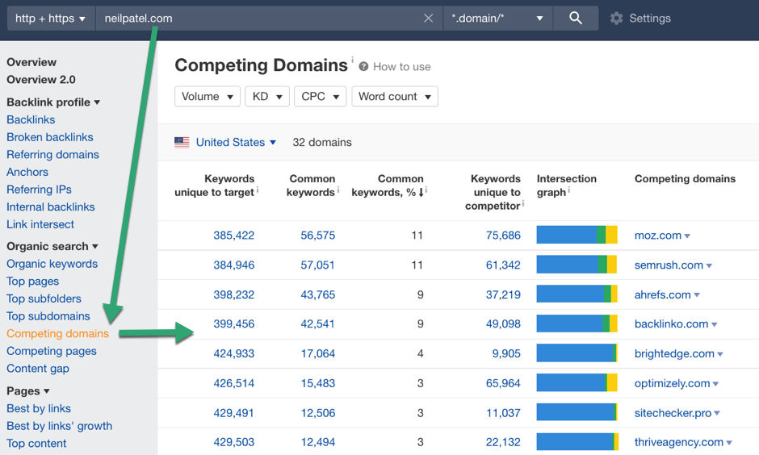The height and width of the screenshot is (455, 759).
Task: Open Overview in the sidebar
Action: (x=31, y=62)
